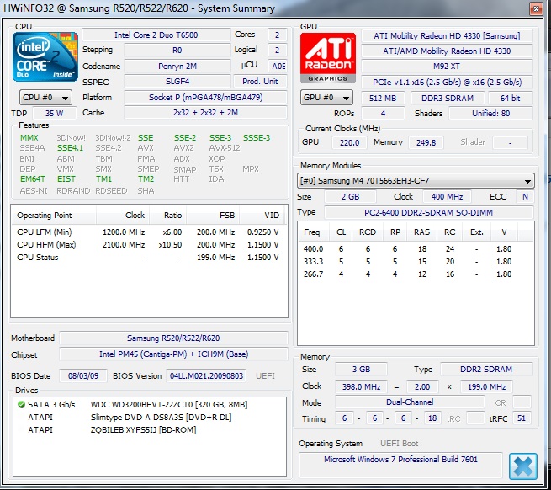The image size is (551, 490).
Task: Click the Dual-Channel memory mode field
Action: point(410,402)
